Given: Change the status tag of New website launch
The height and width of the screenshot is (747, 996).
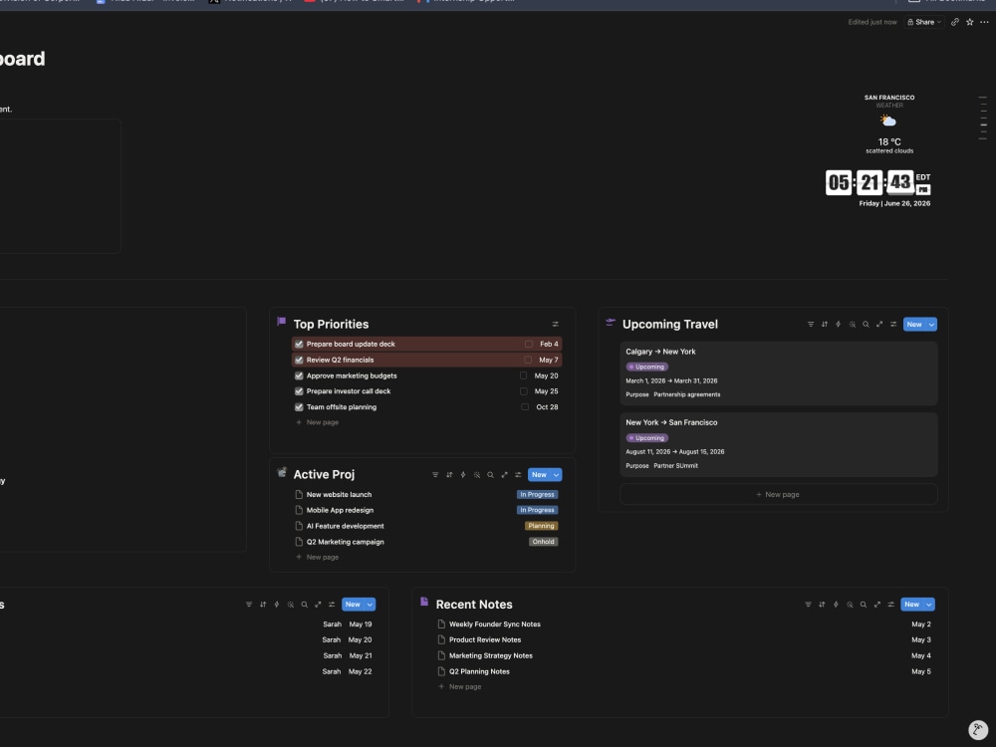Looking at the screenshot, I should pyautogui.click(x=538, y=494).
